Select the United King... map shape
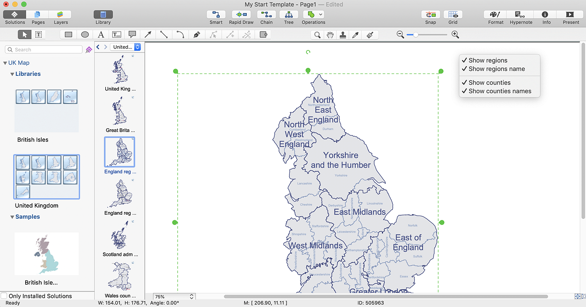 tap(120, 69)
